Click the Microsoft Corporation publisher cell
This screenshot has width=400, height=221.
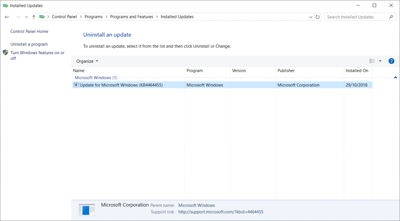click(298, 85)
